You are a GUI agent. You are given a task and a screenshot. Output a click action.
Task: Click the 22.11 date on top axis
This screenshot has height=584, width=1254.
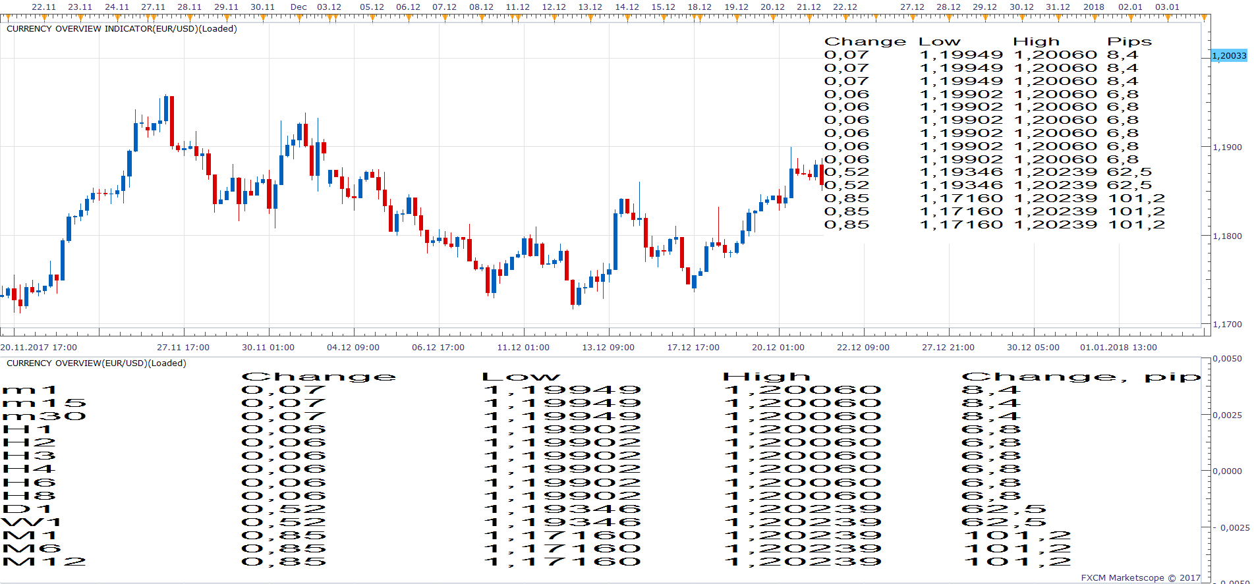(43, 7)
